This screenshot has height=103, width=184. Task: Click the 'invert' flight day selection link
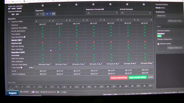pos(19,8)
